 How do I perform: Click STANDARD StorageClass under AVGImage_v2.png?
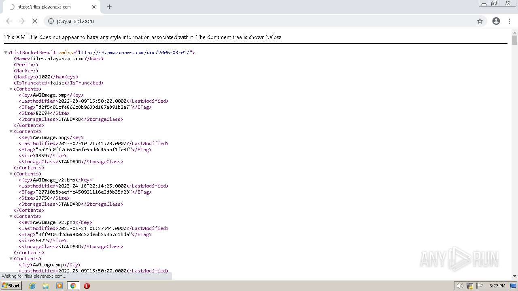(70, 247)
